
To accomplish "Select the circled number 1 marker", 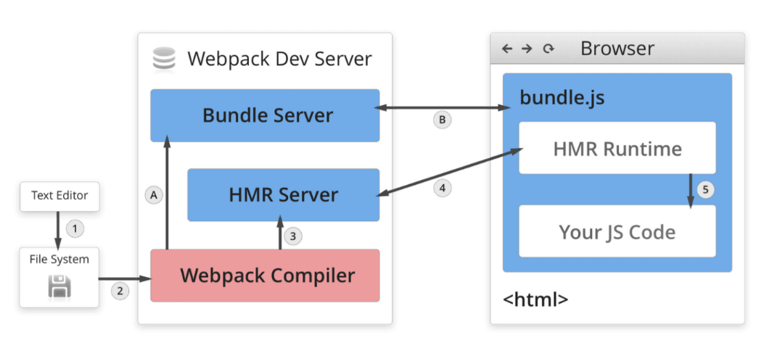I will click(x=75, y=228).
